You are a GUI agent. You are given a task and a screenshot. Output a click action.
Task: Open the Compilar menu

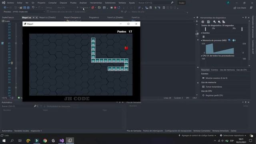click(52, 3)
